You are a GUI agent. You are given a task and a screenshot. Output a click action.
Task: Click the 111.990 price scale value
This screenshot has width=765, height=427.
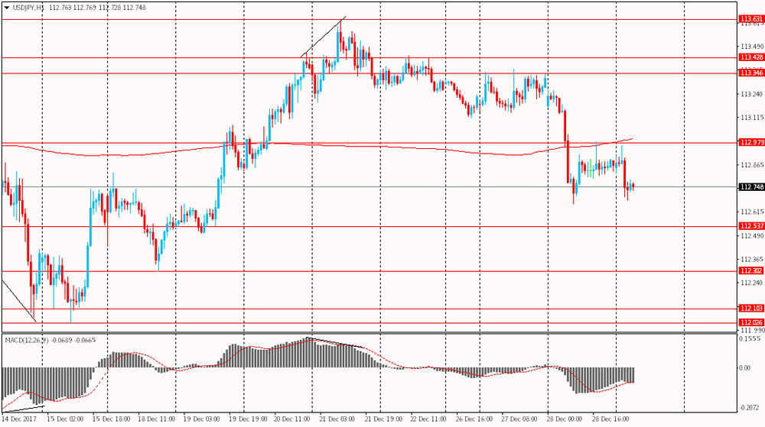[x=752, y=330]
